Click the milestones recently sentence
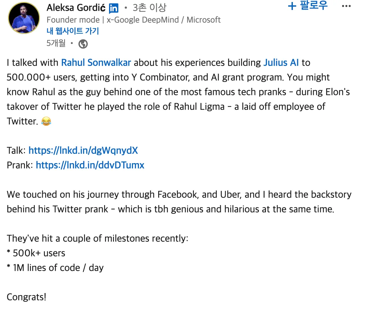Image resolution: width=365 pixels, height=311 pixels. coord(97,238)
